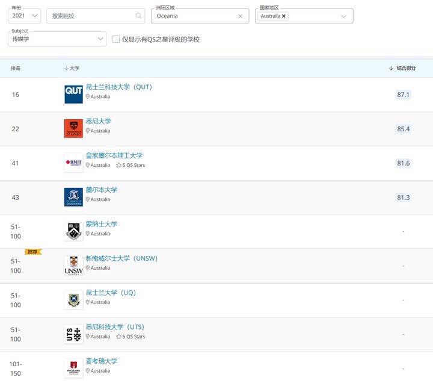Open the Subject dropdown
The width and height of the screenshot is (433, 383).
[57, 39]
